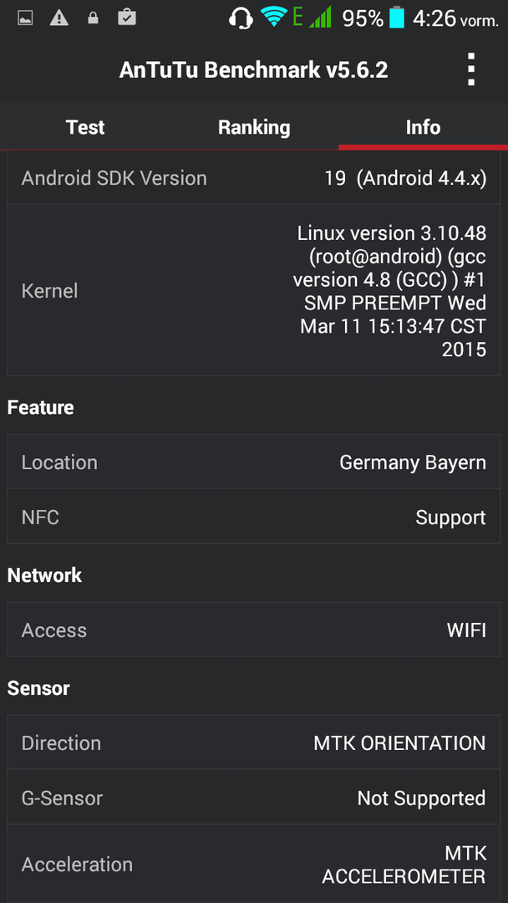Tap the NFC Support row
This screenshot has width=508, height=903.
254,517
